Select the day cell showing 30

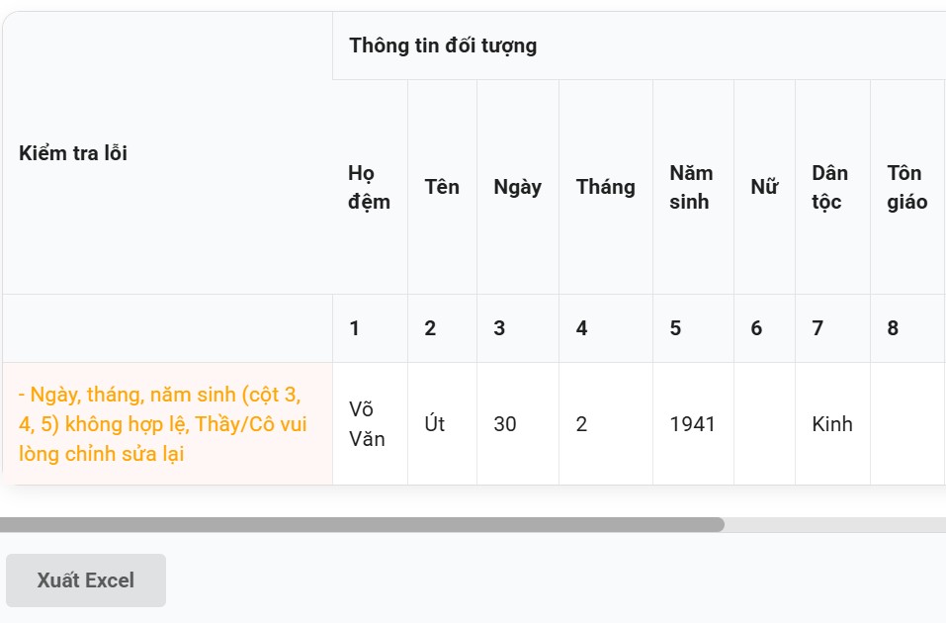(x=505, y=424)
